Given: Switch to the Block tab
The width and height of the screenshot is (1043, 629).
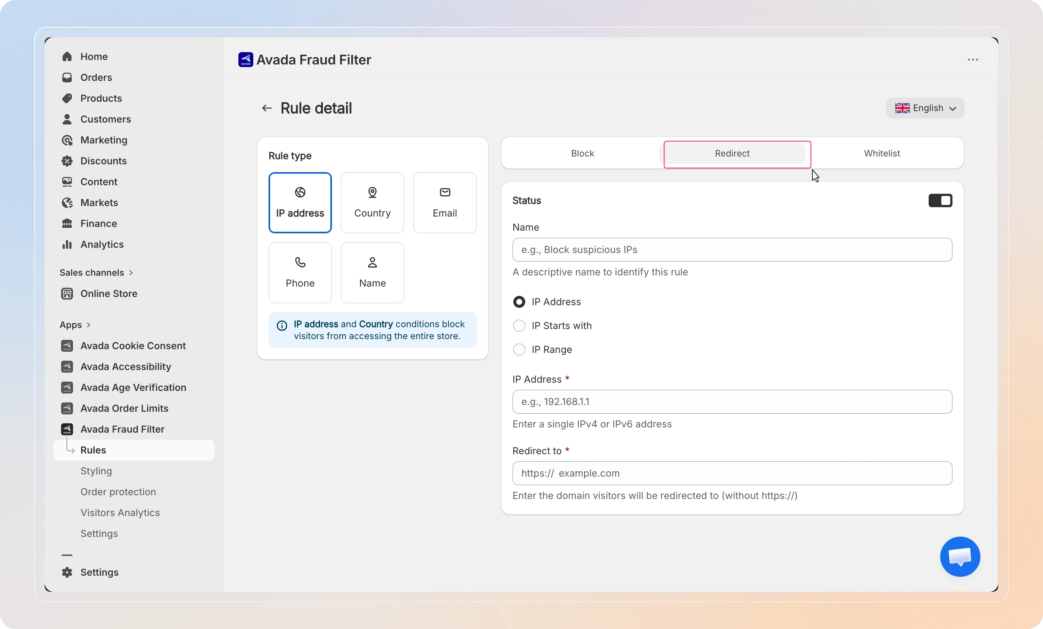Looking at the screenshot, I should (x=583, y=153).
